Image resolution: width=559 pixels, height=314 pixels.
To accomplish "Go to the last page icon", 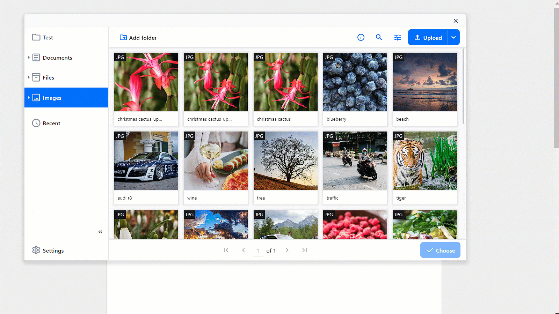I will [x=305, y=250].
